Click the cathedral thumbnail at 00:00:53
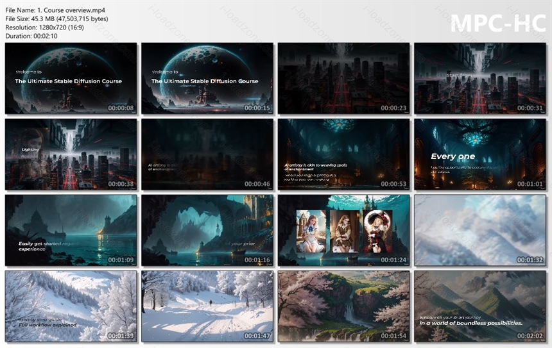The width and height of the screenshot is (552, 348). [343, 154]
